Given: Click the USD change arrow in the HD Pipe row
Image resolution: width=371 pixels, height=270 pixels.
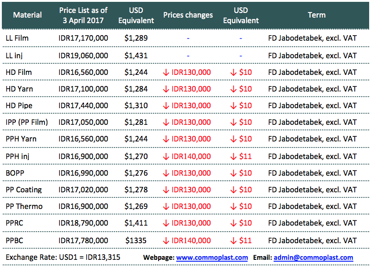Looking at the screenshot, I should tap(234, 106).
